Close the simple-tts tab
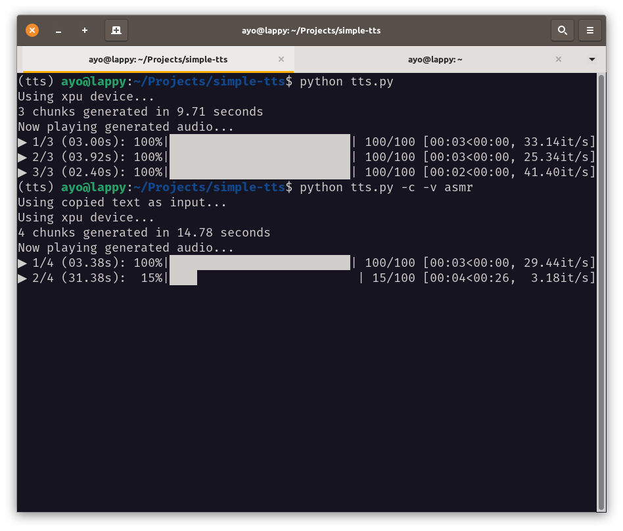 coord(281,59)
